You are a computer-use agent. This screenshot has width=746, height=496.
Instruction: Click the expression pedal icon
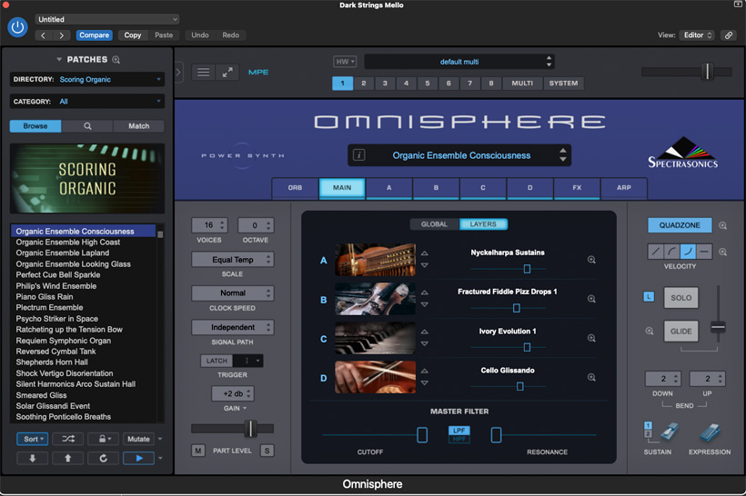click(x=710, y=432)
